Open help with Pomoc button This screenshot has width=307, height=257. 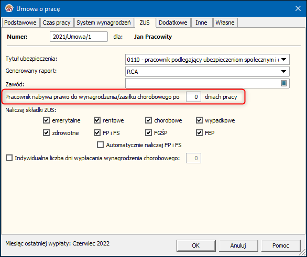(x=281, y=245)
